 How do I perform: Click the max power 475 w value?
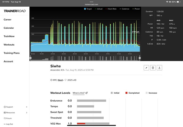pos(172,24)
